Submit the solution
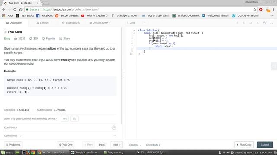The width and height of the screenshot is (277, 155). coord(264,145)
